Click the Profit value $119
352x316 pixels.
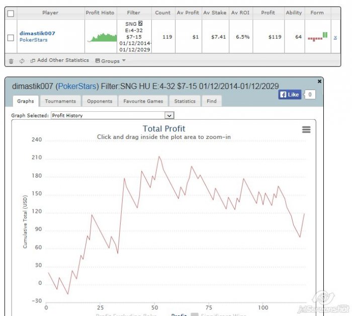tap(275, 37)
